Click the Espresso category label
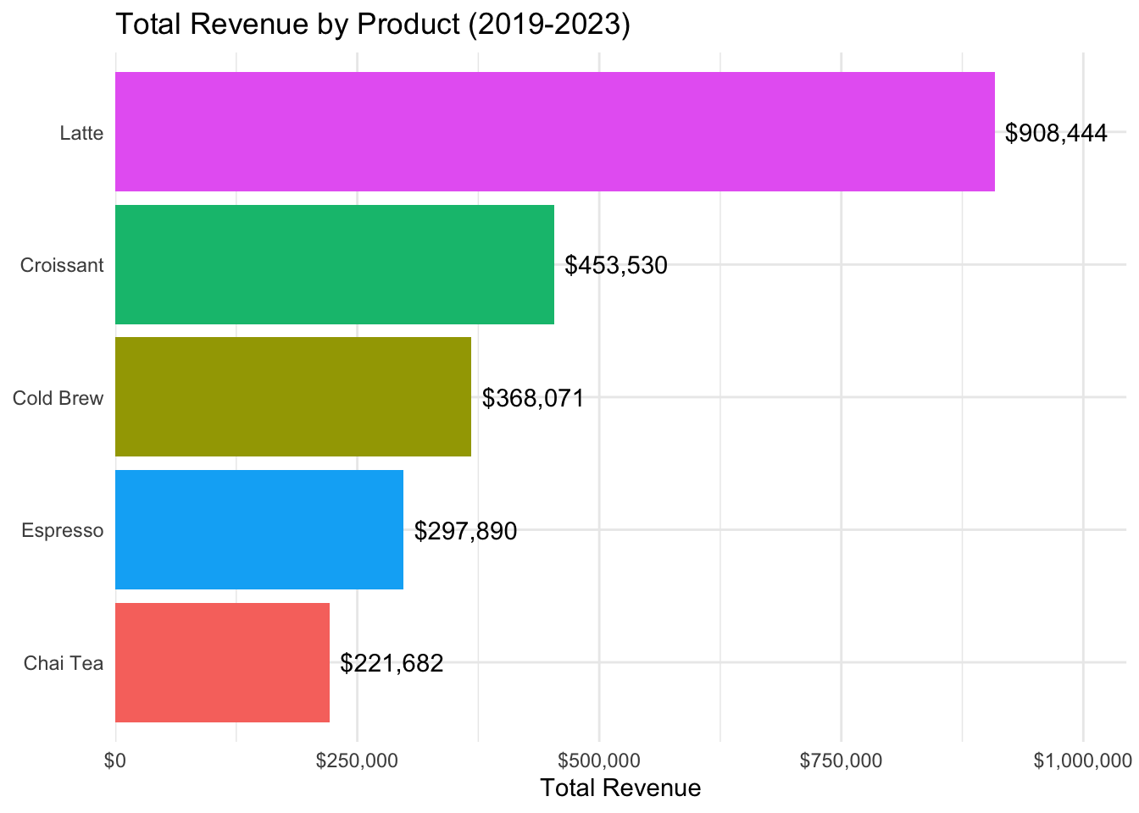Image resolution: width=1139 pixels, height=813 pixels. coord(62,531)
